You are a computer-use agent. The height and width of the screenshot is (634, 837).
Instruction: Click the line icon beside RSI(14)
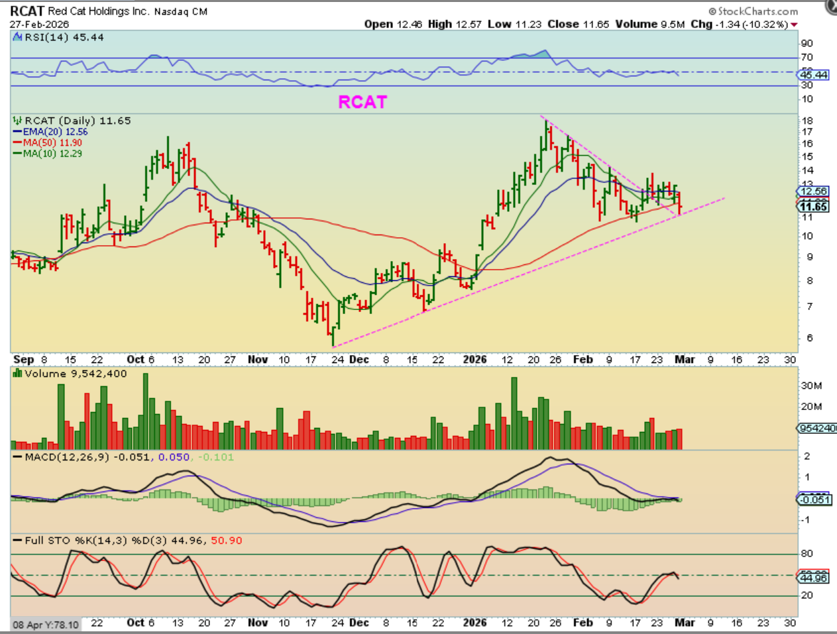click(18, 38)
